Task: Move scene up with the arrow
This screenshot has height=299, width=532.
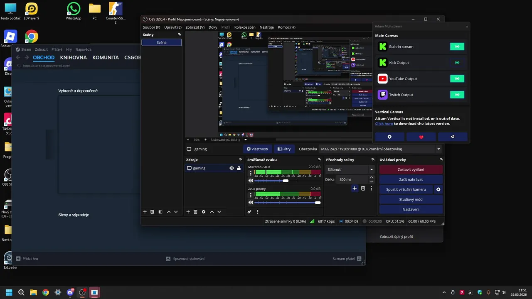Action: coord(169,212)
